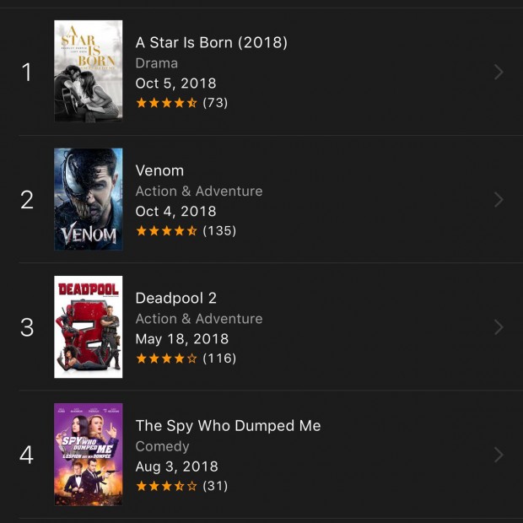Open The Spy Who Dumped Me poster

point(88,455)
